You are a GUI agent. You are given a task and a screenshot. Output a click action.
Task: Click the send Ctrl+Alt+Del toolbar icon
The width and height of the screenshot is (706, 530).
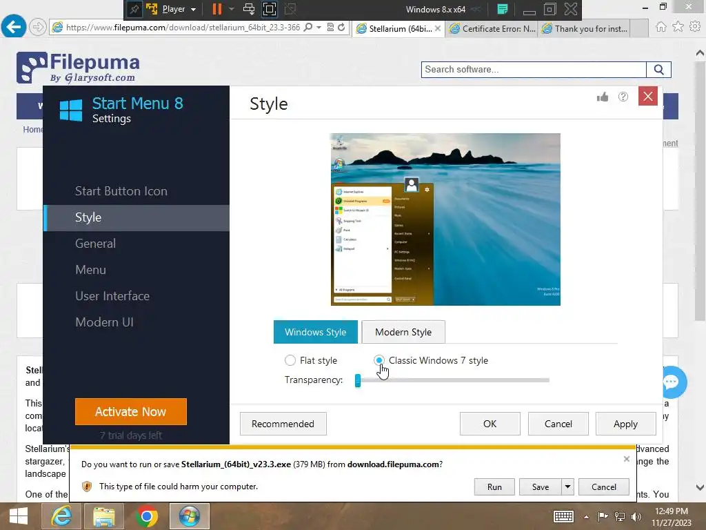click(x=248, y=9)
